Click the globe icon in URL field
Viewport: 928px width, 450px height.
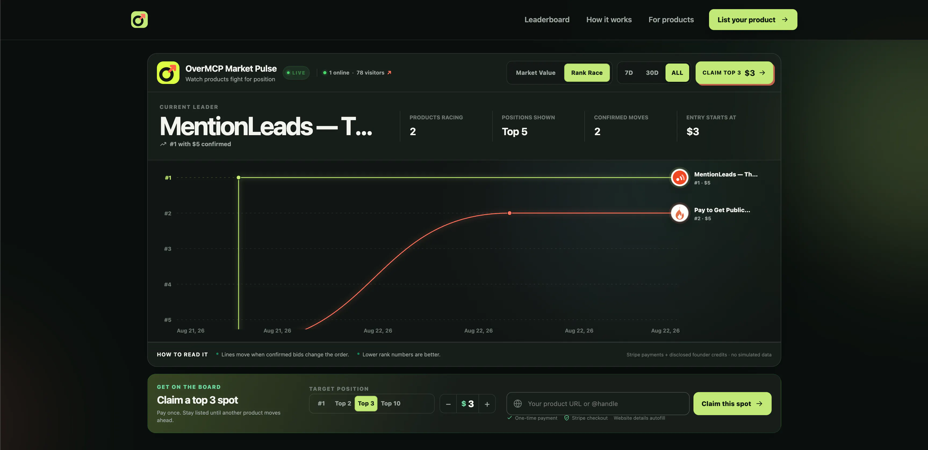(x=517, y=404)
